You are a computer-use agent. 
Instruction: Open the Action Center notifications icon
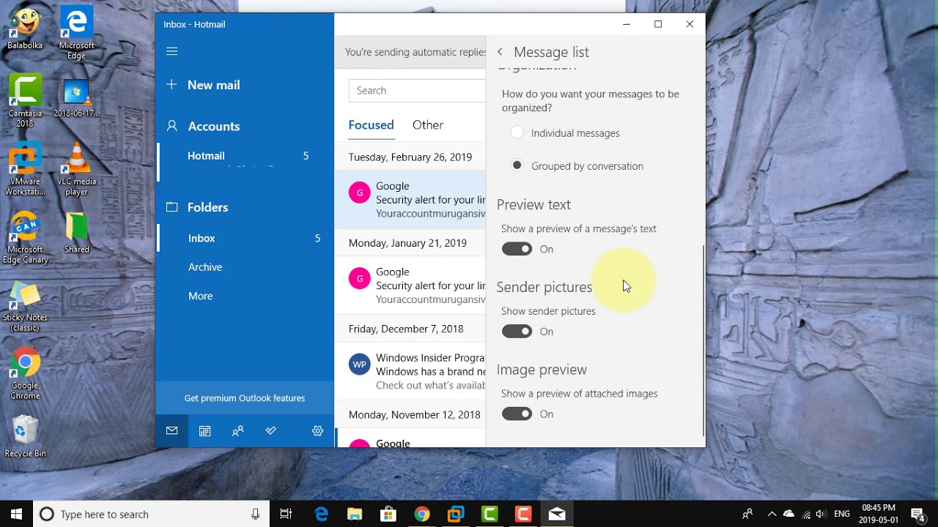pyautogui.click(x=917, y=514)
